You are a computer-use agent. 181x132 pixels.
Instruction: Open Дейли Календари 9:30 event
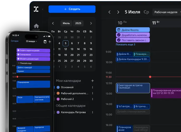[x=133, y=59]
